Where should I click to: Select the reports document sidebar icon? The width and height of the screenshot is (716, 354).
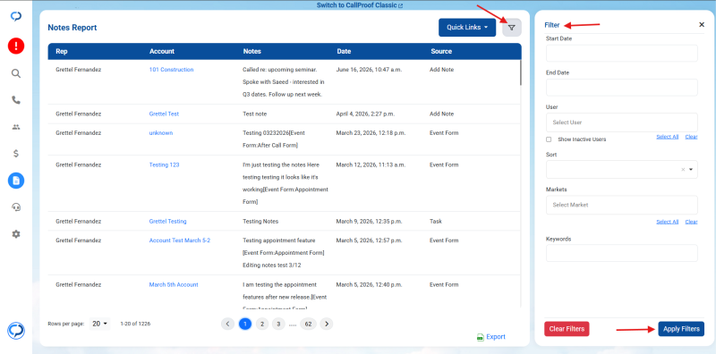[16, 181]
